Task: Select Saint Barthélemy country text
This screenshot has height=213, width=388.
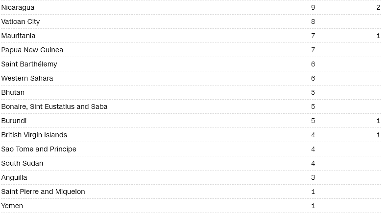Action: tap(29, 64)
